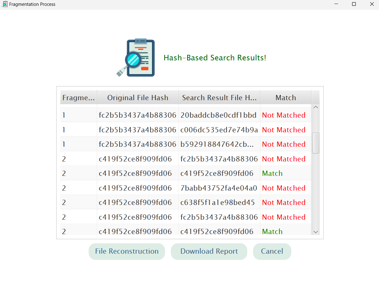The height and width of the screenshot is (284, 379).
Task: Select the File Reconstruction button
Action: 127,251
